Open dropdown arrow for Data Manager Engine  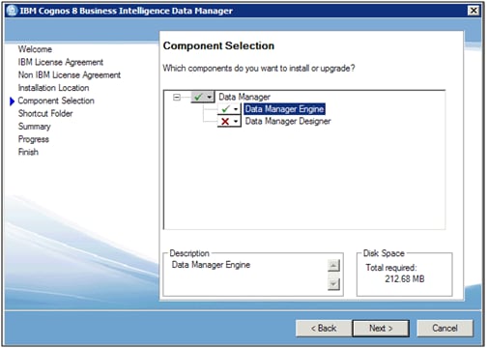236,109
